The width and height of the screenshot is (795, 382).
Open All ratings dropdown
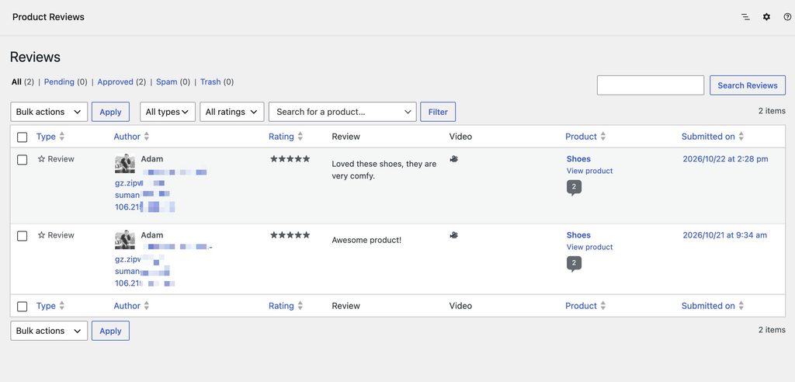tap(232, 112)
